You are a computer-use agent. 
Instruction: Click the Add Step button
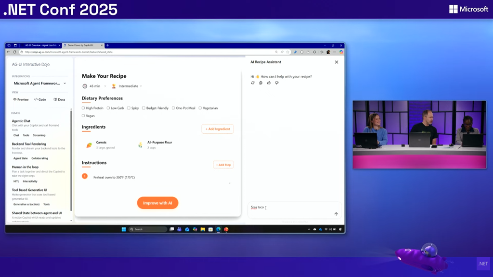click(223, 165)
